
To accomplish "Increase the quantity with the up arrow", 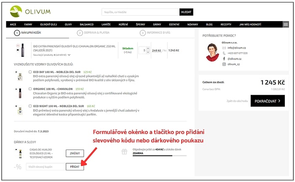I will coord(148,48).
